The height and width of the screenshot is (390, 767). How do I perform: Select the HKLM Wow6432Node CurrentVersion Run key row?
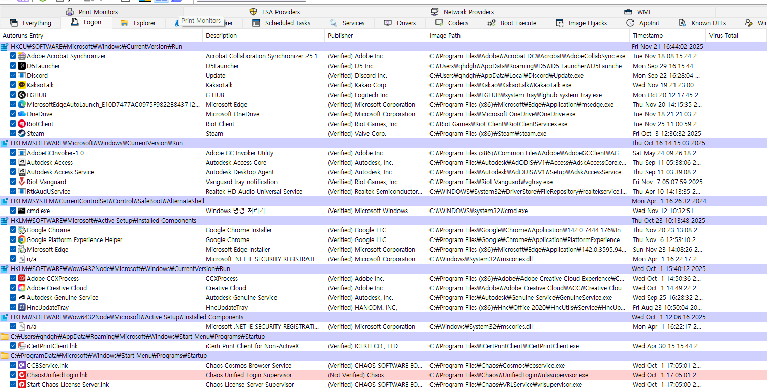tap(383, 268)
